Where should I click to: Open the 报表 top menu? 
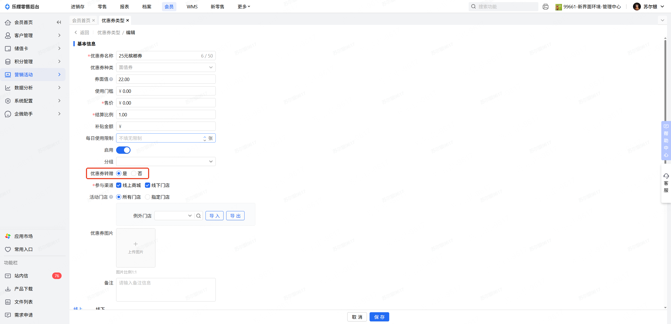click(124, 7)
